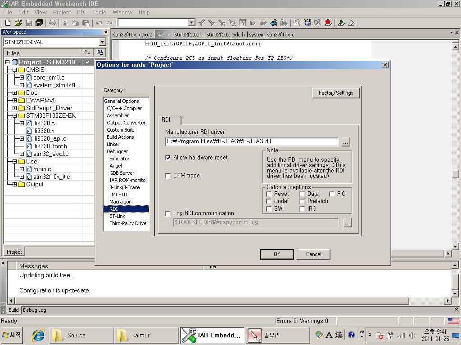Print the document using printer icon

click(52, 22)
